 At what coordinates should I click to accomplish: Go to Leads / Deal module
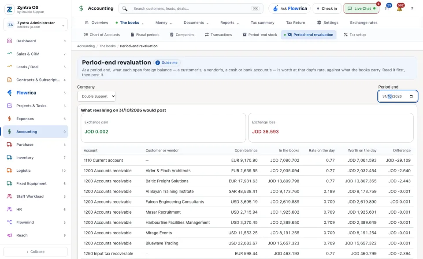(x=36, y=67)
